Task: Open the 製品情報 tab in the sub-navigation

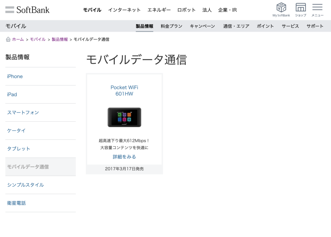Action: [x=144, y=26]
